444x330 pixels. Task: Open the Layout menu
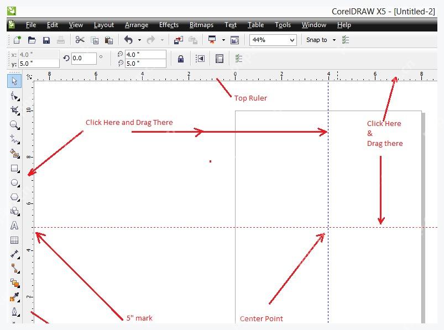(x=104, y=25)
